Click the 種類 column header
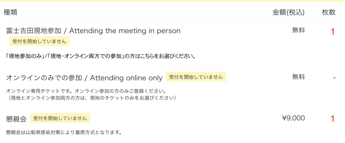Viewport: 345px width, 143px height. tap(10, 12)
